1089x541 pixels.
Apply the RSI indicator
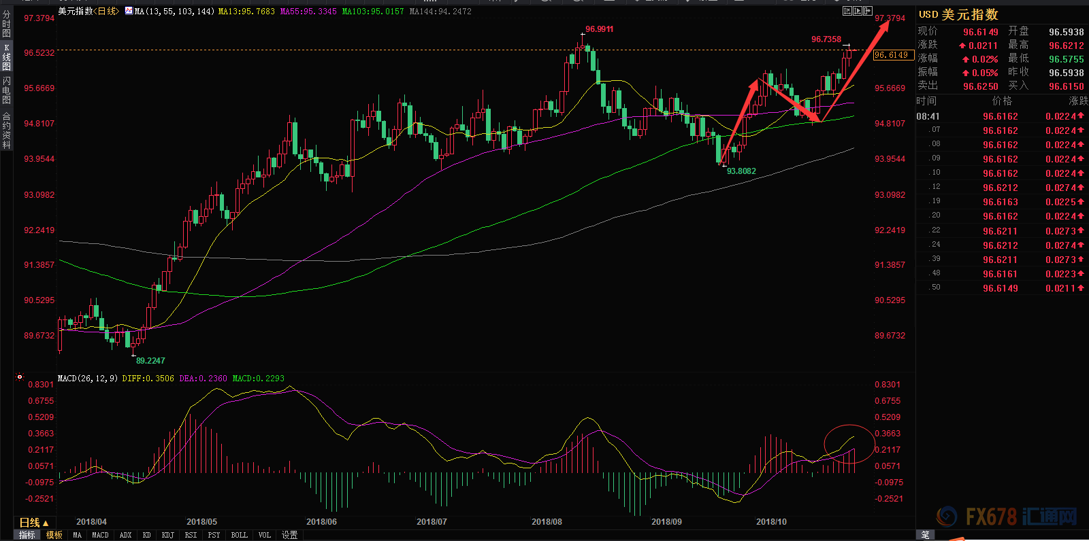click(x=191, y=535)
